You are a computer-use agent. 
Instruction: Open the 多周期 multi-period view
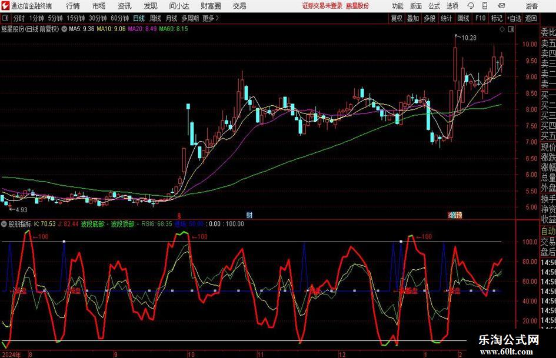190,18
